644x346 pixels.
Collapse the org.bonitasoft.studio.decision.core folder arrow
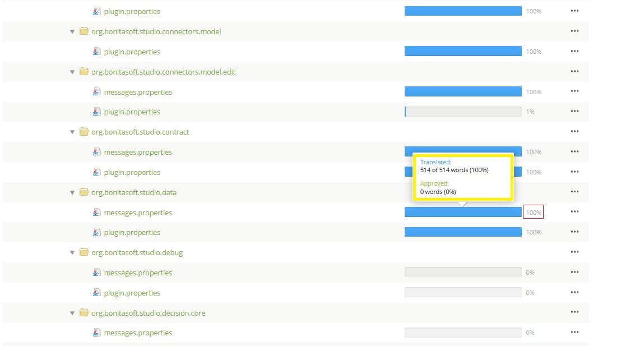tap(72, 313)
